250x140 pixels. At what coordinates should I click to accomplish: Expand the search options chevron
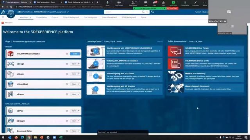[x=147, y=12]
